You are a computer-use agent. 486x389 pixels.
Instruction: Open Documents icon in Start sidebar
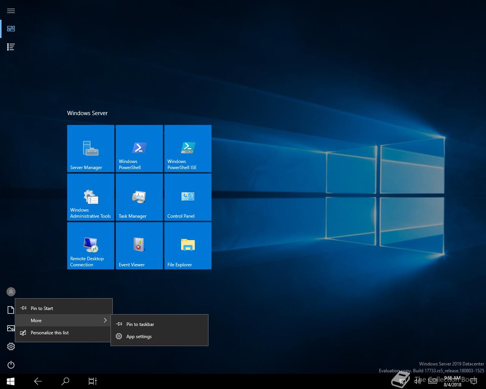coord(11,310)
